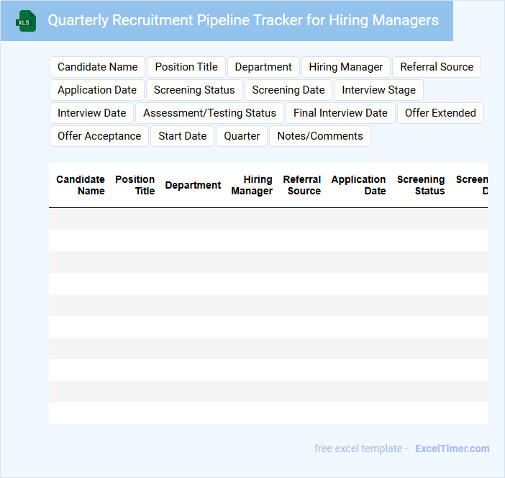This screenshot has height=478, width=505.
Task: Click the Referral Source tag
Action: 437,67
